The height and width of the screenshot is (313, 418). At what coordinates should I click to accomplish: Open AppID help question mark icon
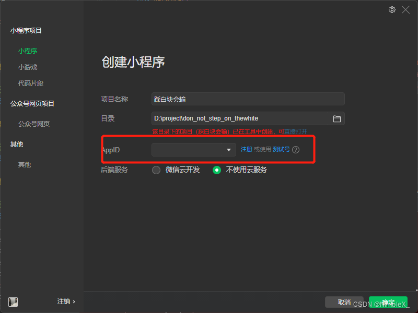[296, 150]
